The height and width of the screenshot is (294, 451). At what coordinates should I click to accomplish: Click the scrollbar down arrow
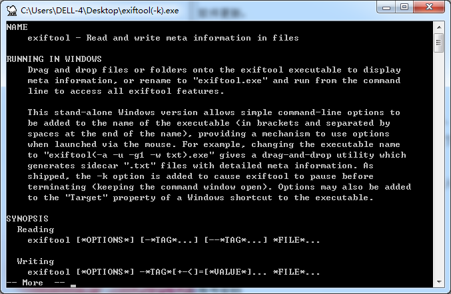(x=439, y=282)
